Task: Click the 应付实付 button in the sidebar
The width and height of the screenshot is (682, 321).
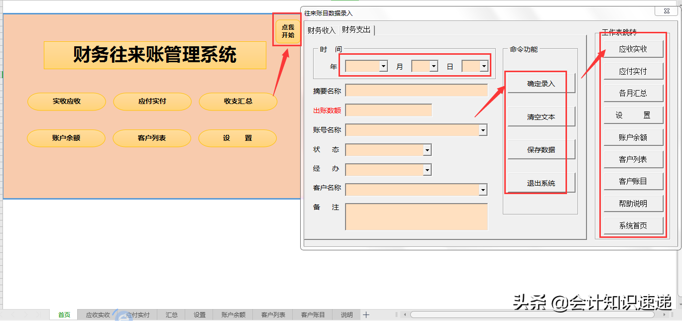Action: point(633,71)
